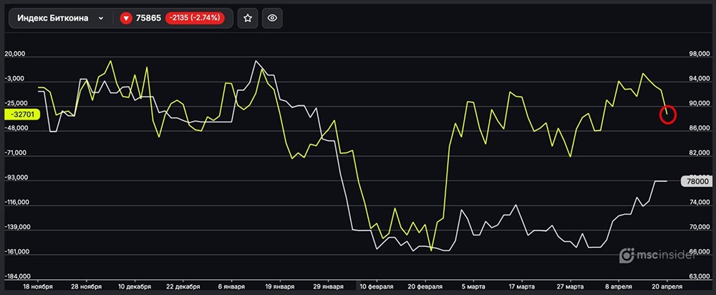Image resolution: width=716 pixels, height=295 pixels.
Task: Click the 20,000 left axis label
Action: pos(15,54)
